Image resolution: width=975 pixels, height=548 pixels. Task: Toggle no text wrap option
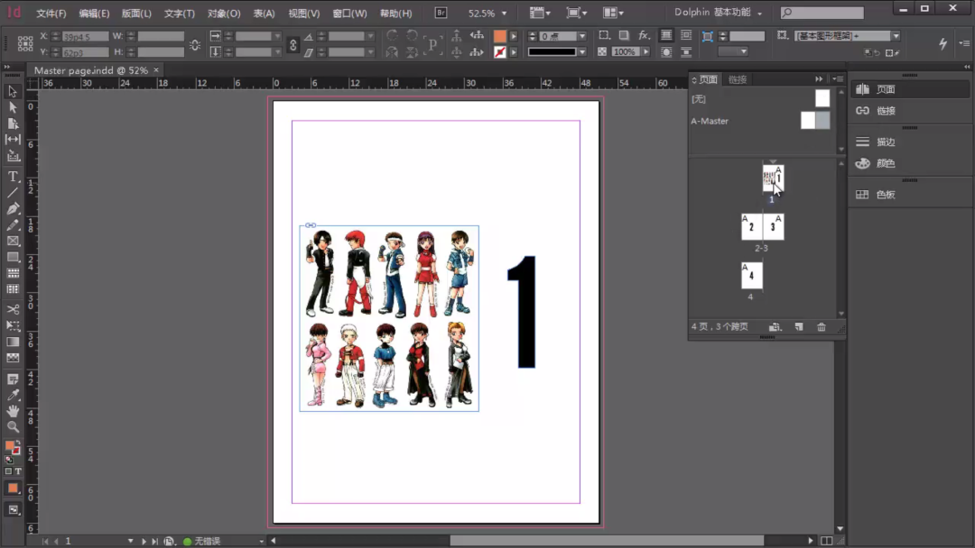point(666,36)
